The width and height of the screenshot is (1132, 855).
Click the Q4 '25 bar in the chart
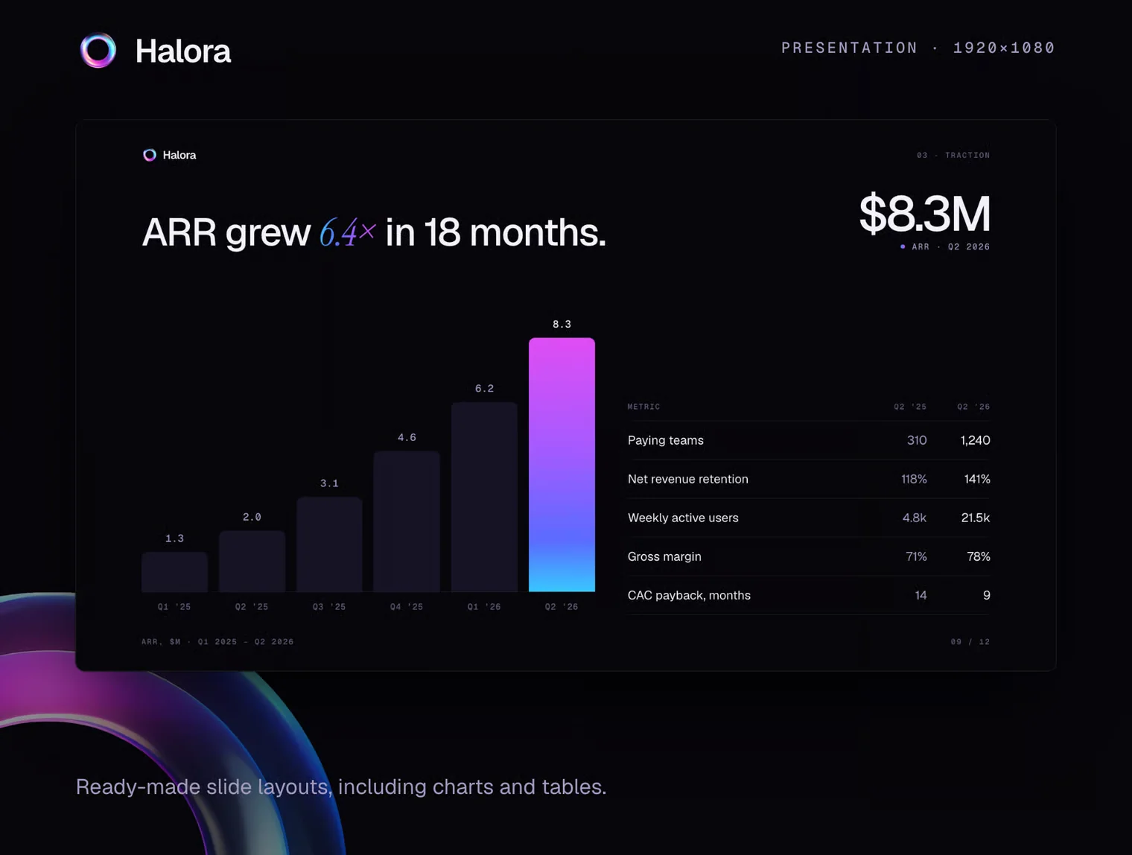point(407,521)
